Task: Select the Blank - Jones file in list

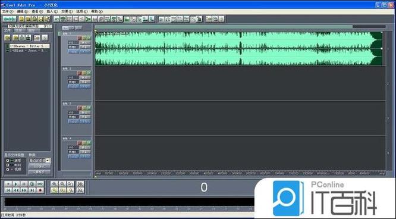Action: (27, 51)
